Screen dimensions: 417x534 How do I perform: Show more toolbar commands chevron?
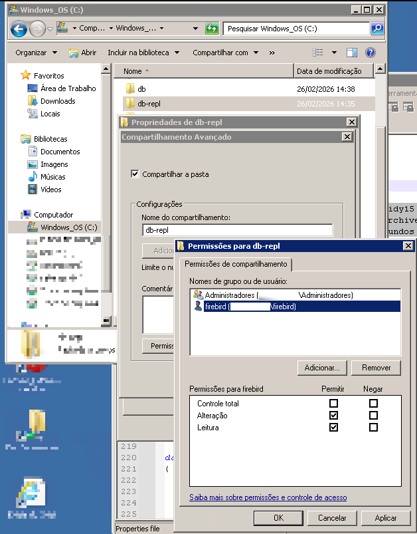pos(272,53)
